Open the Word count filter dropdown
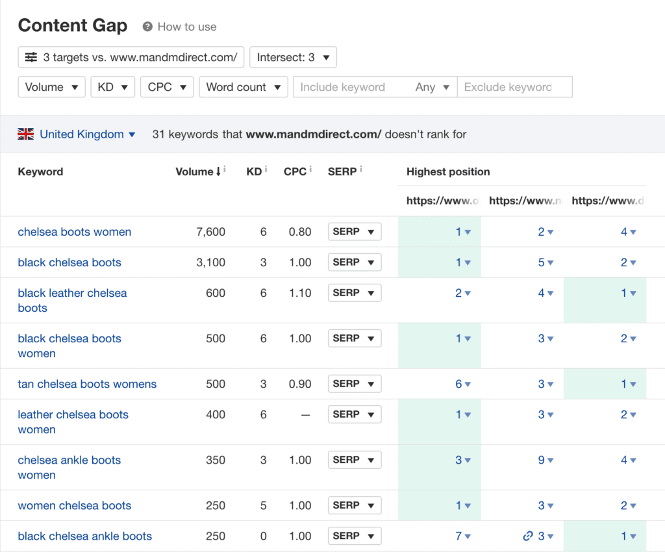This screenshot has height=552, width=665. [244, 87]
